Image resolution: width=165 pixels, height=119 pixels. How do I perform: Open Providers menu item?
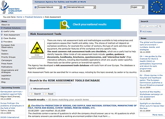(x=8, y=42)
